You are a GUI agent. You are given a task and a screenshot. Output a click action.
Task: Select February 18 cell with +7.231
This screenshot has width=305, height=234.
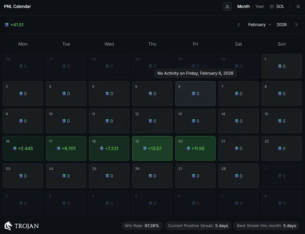click(x=109, y=148)
